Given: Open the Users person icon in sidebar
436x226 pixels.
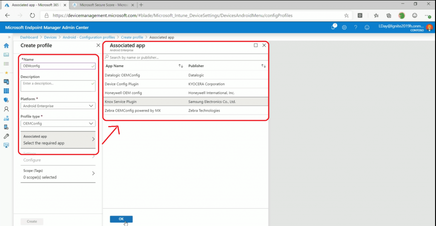Looking at the screenshot, I should point(6,109).
